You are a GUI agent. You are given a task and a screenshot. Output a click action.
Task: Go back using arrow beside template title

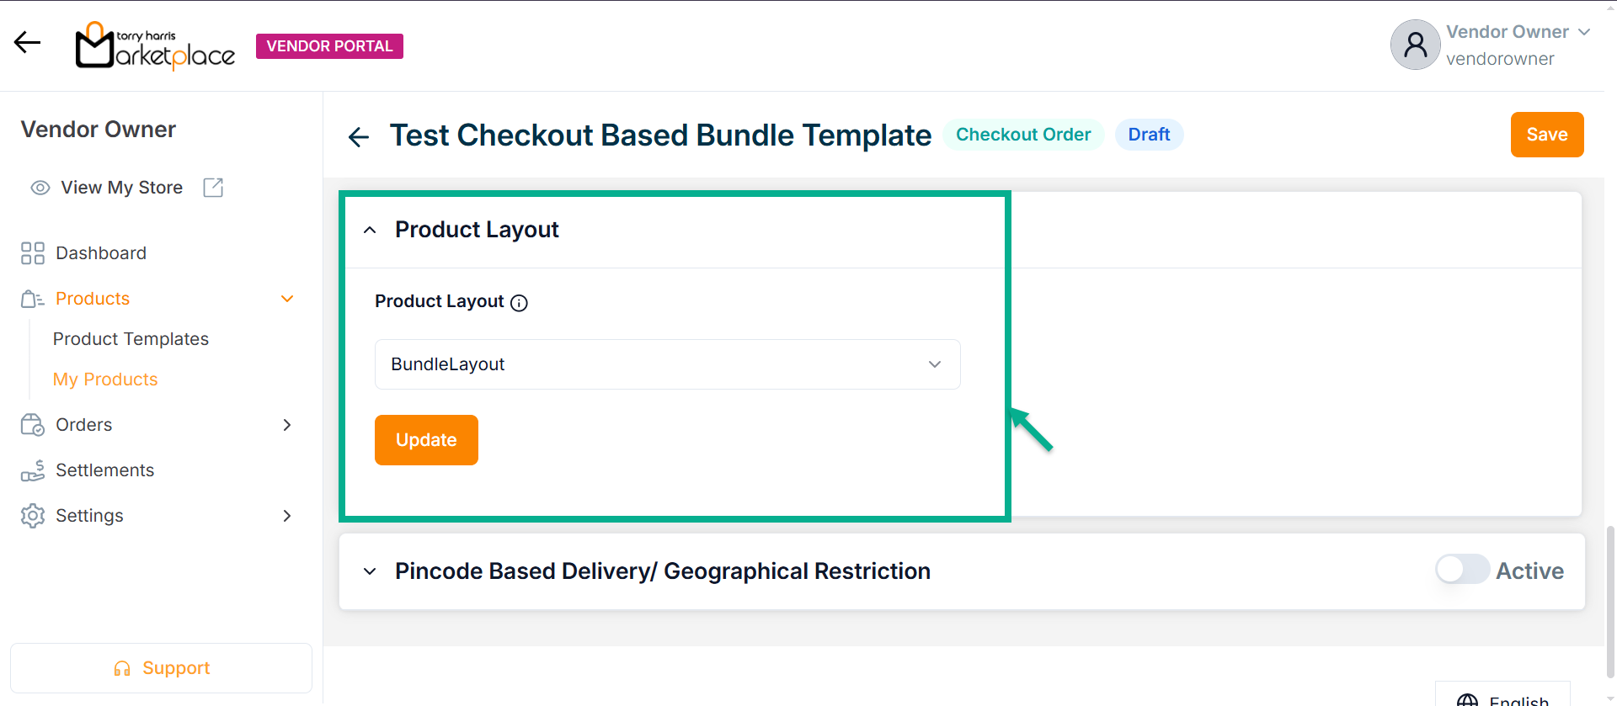point(359,136)
